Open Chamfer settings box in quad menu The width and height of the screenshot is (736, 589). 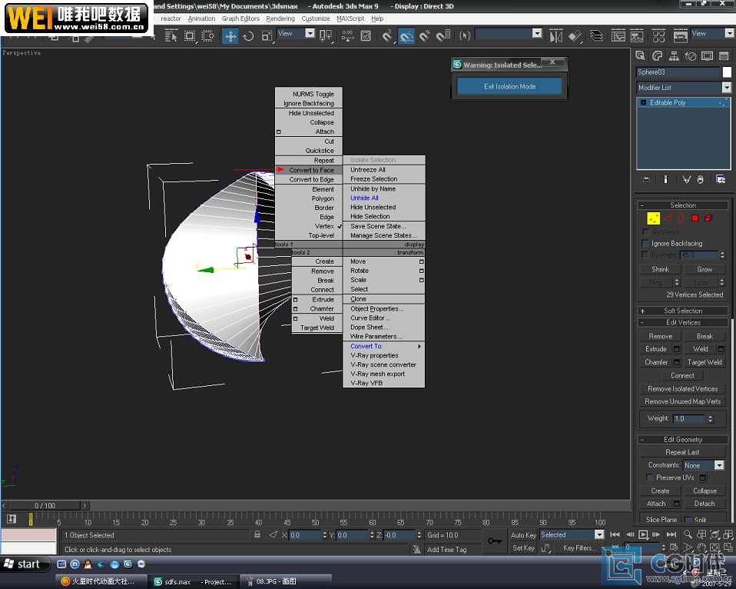tap(295, 309)
